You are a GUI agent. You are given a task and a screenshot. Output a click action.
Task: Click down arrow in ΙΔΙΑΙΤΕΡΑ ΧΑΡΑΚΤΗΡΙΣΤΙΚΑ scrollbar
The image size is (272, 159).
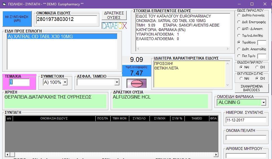pos(227,85)
